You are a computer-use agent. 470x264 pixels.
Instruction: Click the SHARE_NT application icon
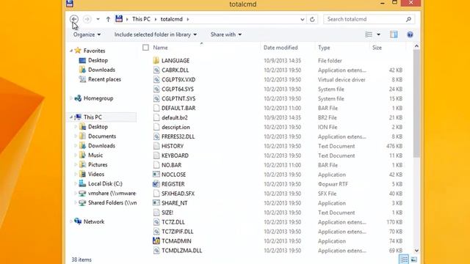pos(156,203)
